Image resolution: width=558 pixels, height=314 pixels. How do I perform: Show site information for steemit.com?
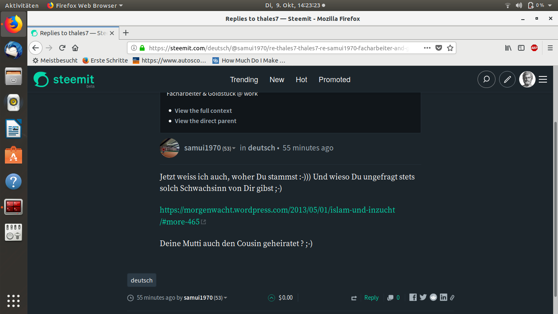134,48
